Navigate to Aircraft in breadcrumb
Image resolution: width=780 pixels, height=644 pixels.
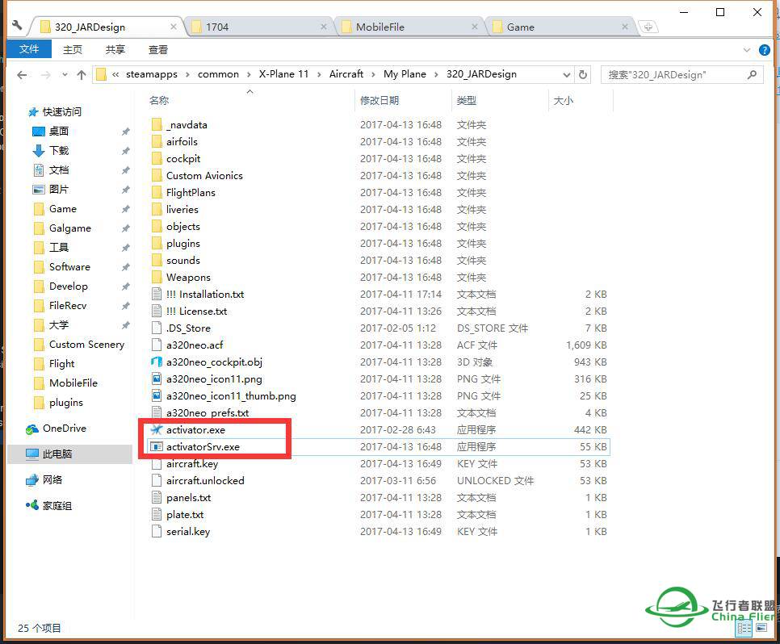pos(346,74)
